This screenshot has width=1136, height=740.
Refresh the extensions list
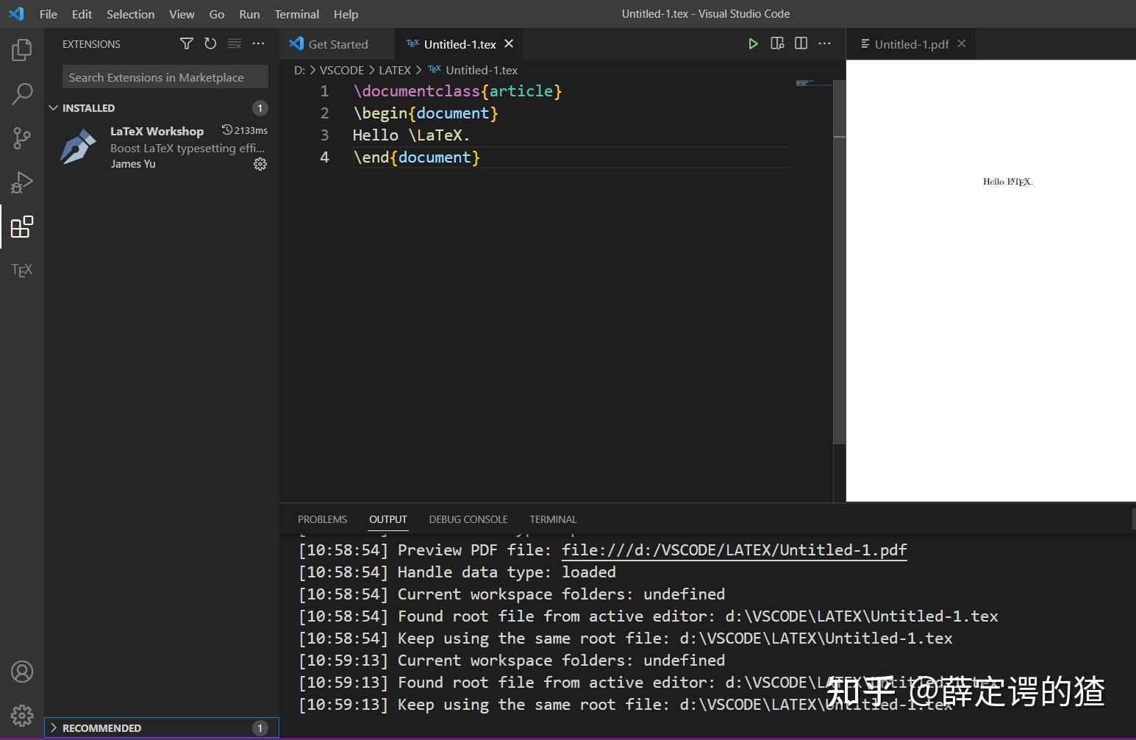[x=210, y=44]
